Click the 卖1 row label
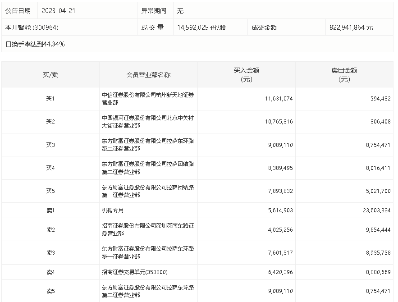This screenshot has height=302, width=398. (x=50, y=210)
